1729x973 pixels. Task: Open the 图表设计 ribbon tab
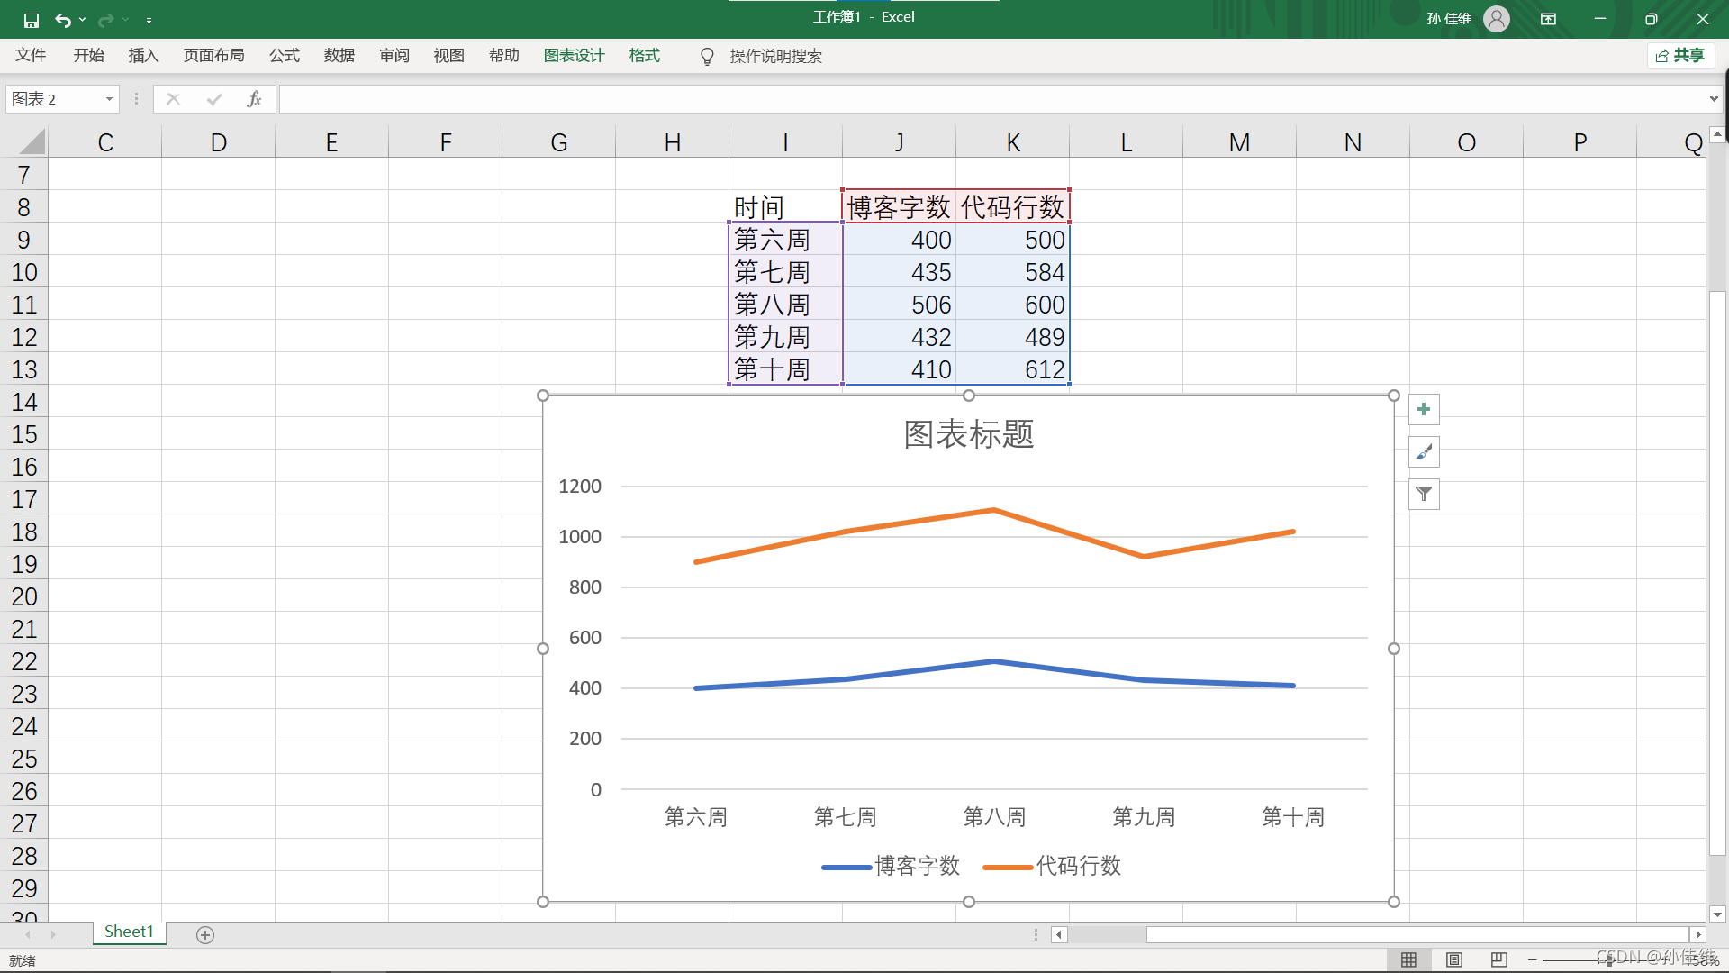click(x=574, y=56)
